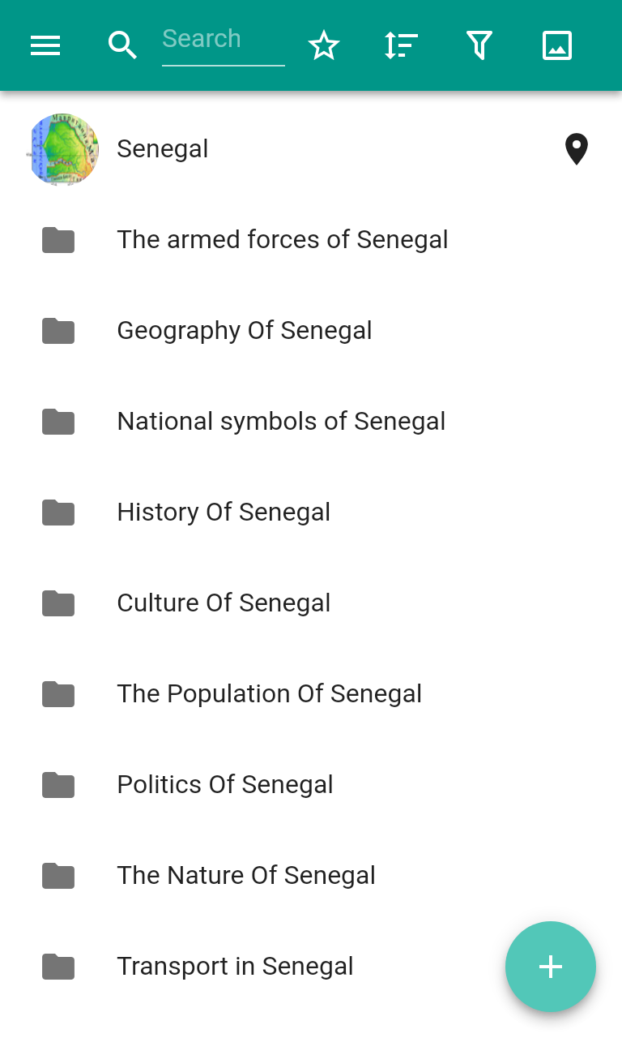Open the sort order options
The image size is (622, 1038).
(x=401, y=45)
